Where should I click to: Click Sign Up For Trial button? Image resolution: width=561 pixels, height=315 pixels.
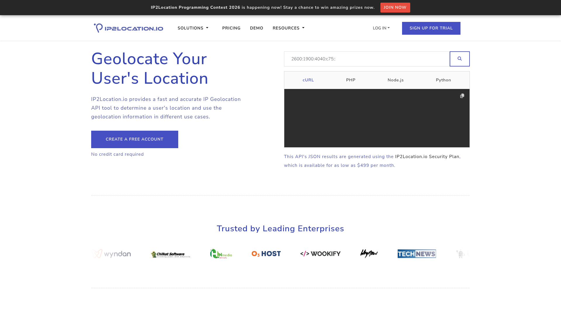431,28
